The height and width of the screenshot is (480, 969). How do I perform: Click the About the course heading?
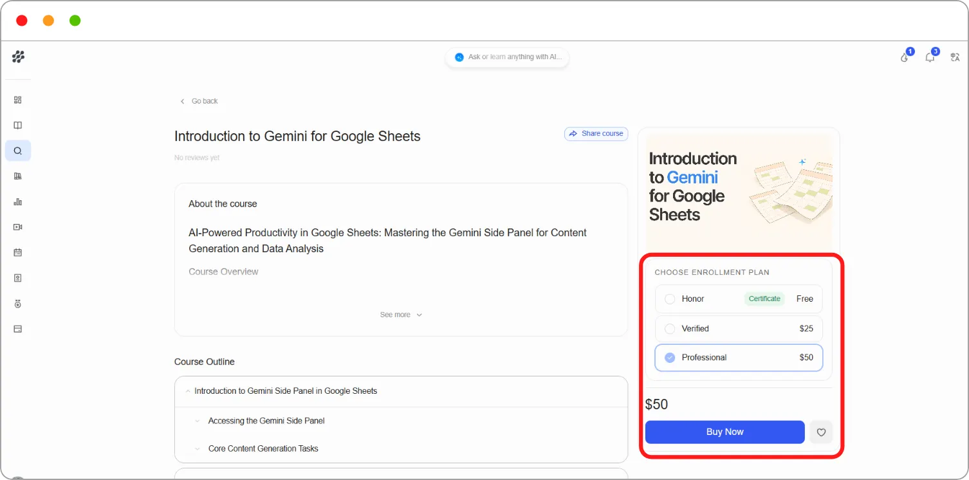coord(223,203)
